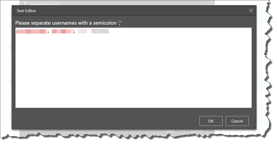The image size is (277, 144).
Task: Click the first redacted username entry
Action: 32,31
